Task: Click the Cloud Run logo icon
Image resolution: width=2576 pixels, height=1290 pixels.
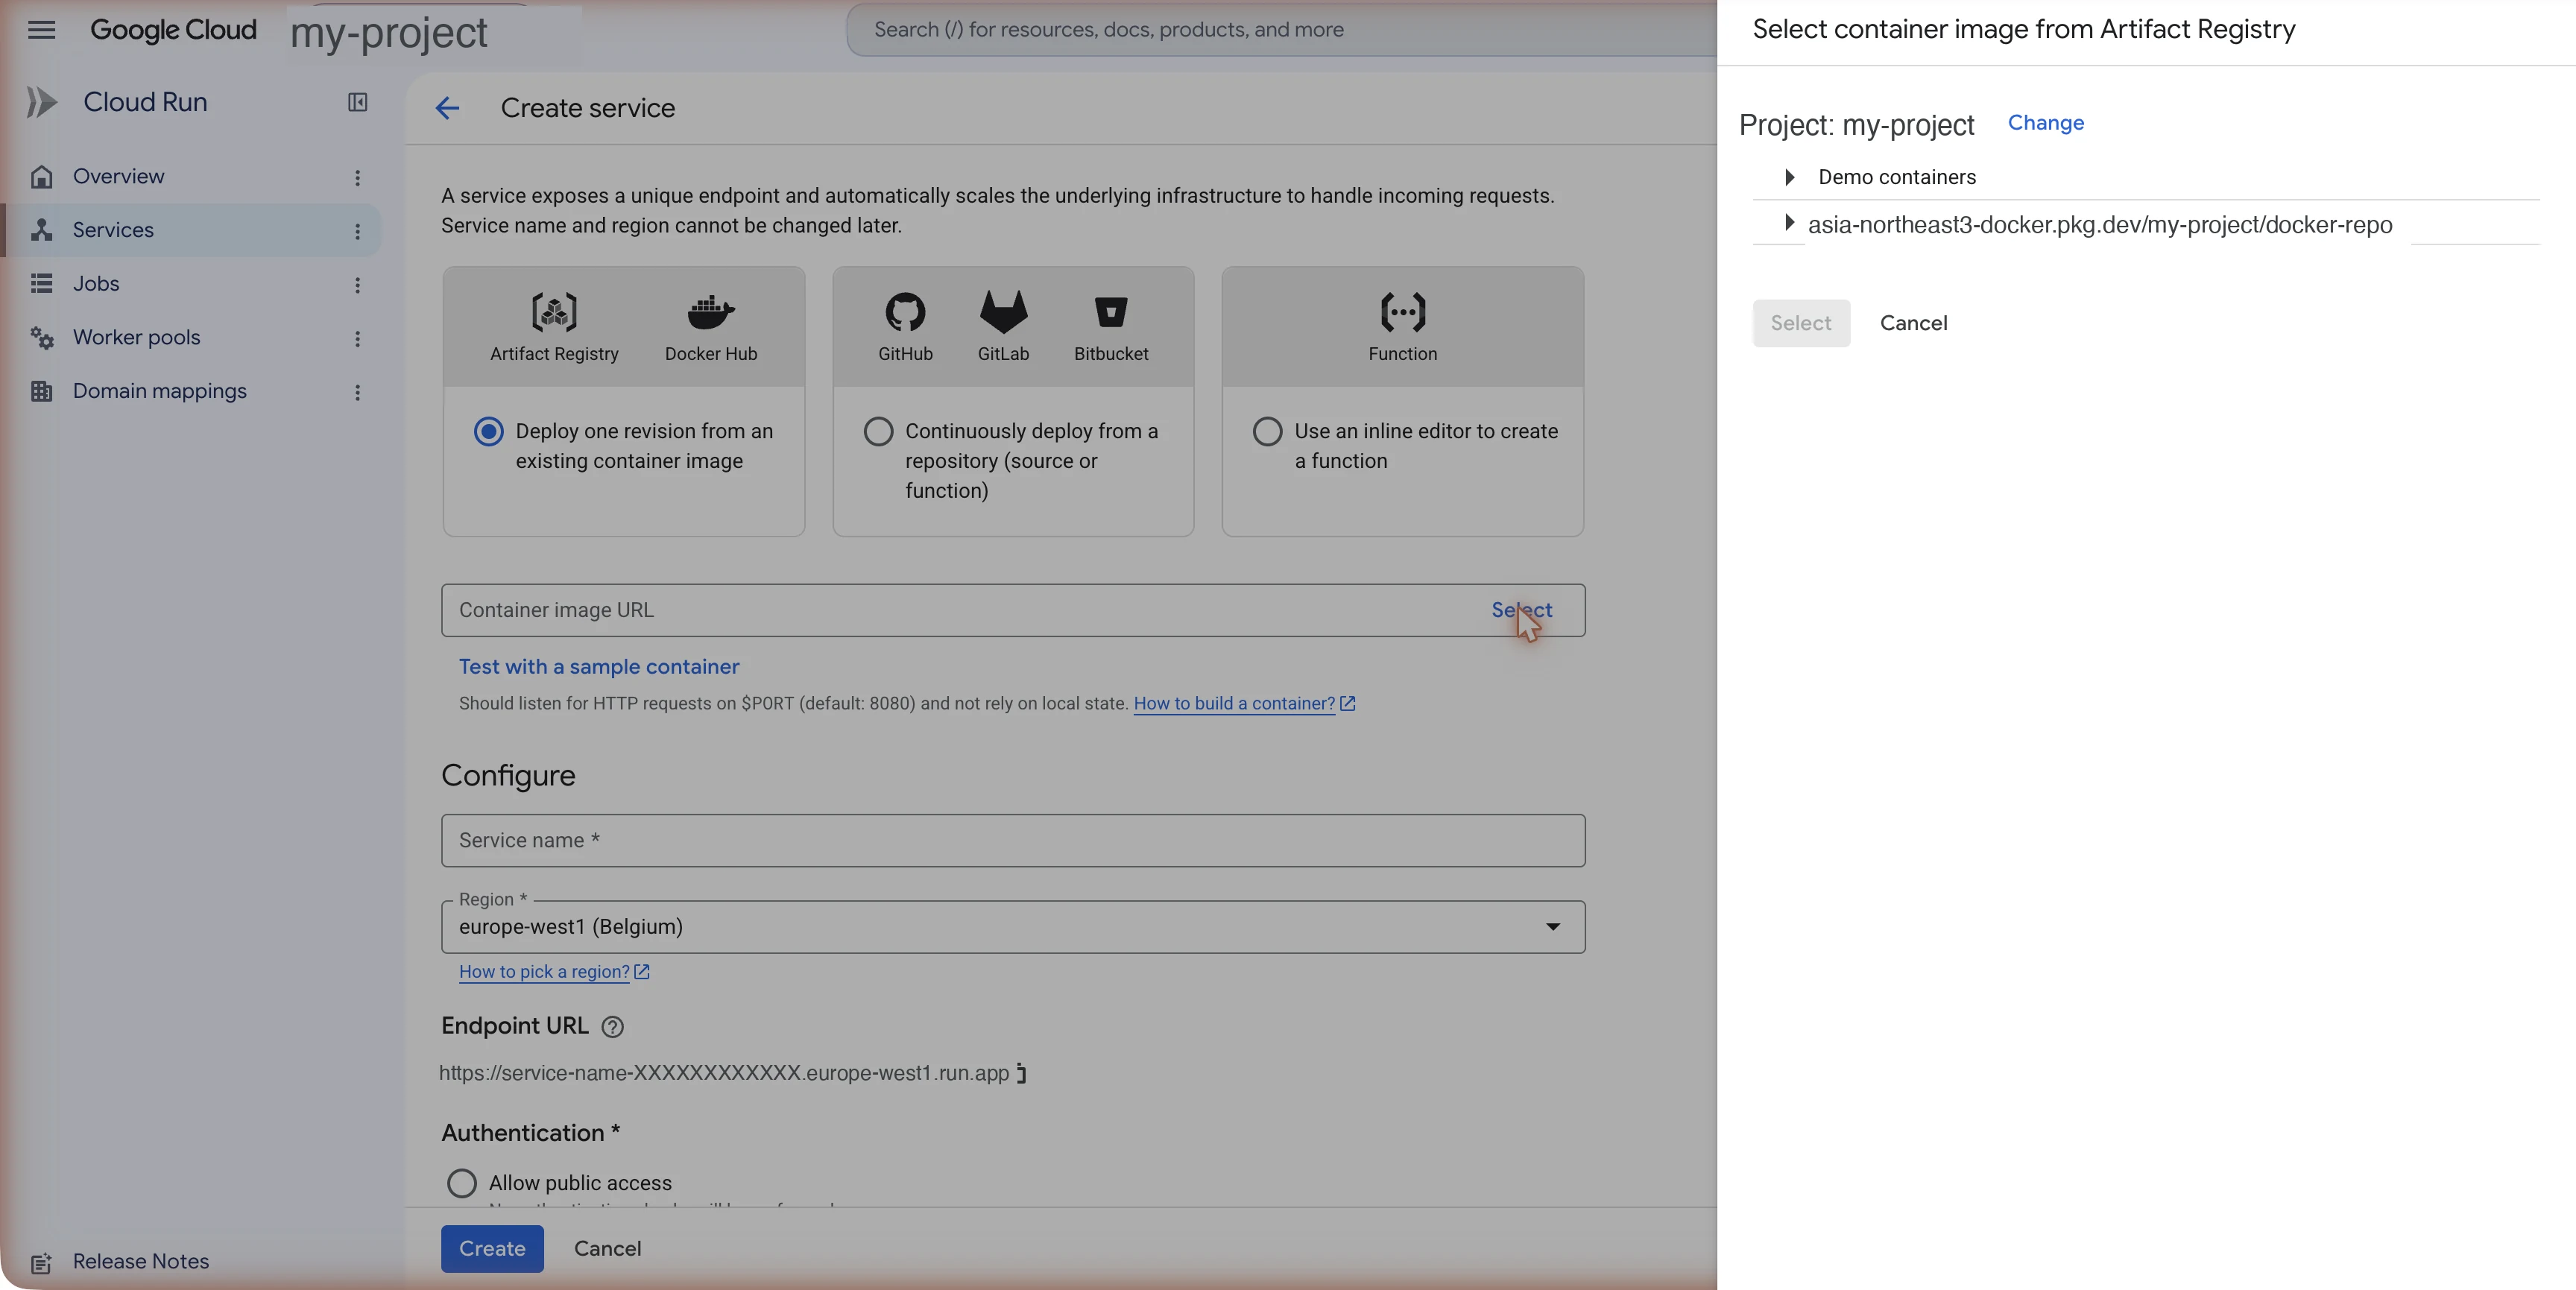Action: pyautogui.click(x=41, y=102)
